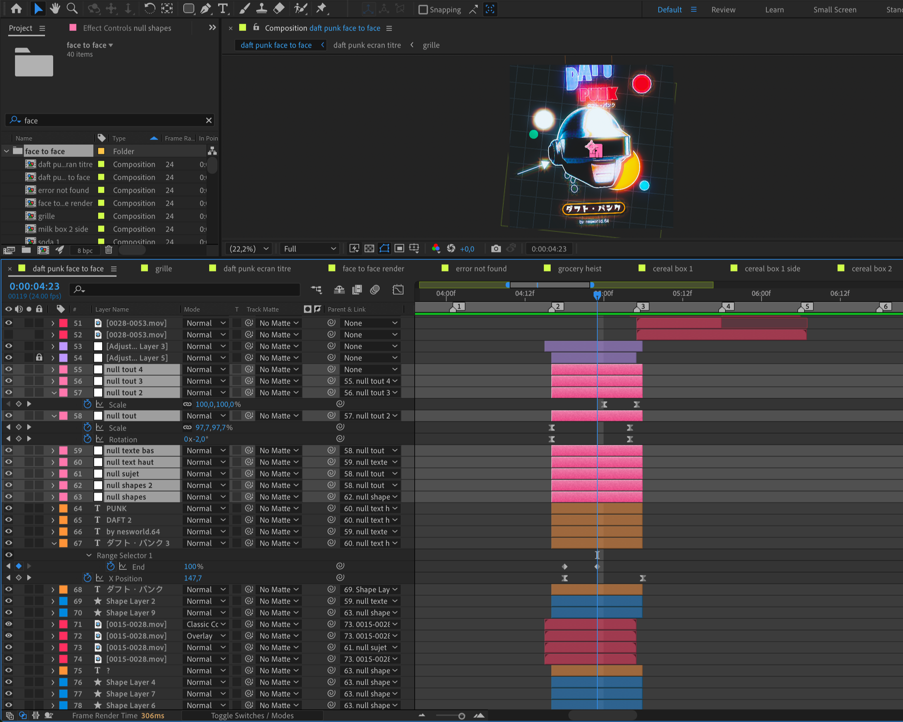
Task: Expand layer 59 null texte bas
Action: click(53, 451)
